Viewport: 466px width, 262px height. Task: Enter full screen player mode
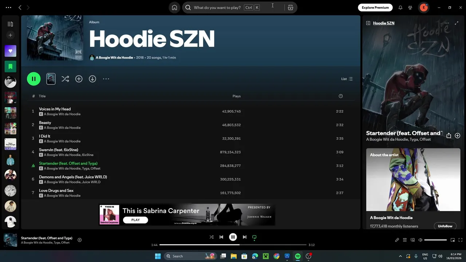pos(461,240)
